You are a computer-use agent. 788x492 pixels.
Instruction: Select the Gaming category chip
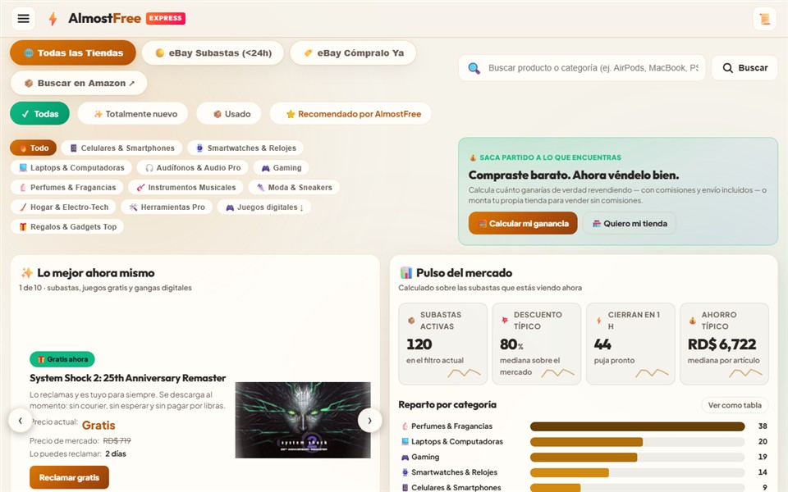281,167
